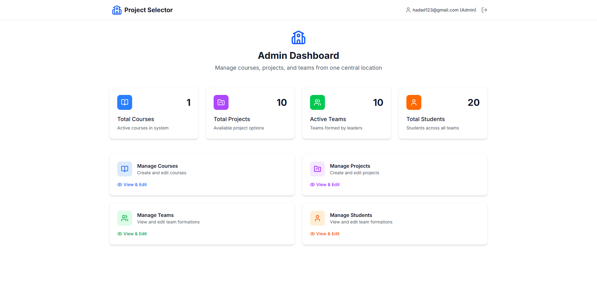Click the purple folder icon on Total Projects card
The image size is (597, 286).
point(221,102)
